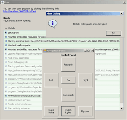This screenshot has height=120, width=127.
Task: Minimize the Navigation Panel window
Action: point(85,51)
